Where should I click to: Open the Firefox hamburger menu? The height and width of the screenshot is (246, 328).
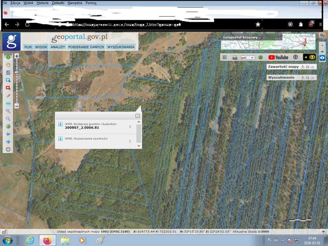click(x=321, y=25)
